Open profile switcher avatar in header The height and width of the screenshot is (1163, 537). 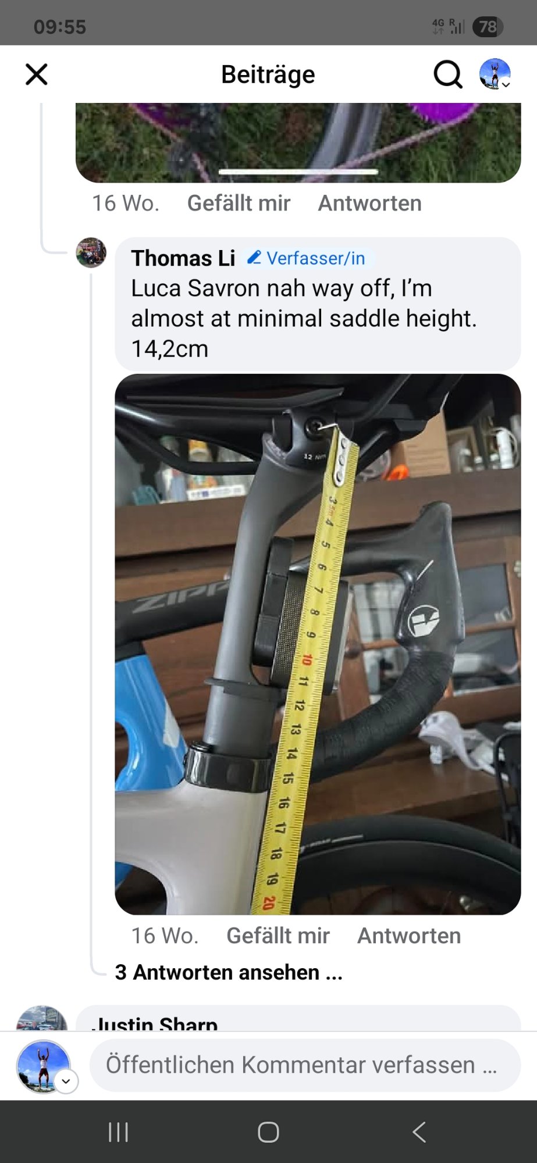[x=495, y=74]
